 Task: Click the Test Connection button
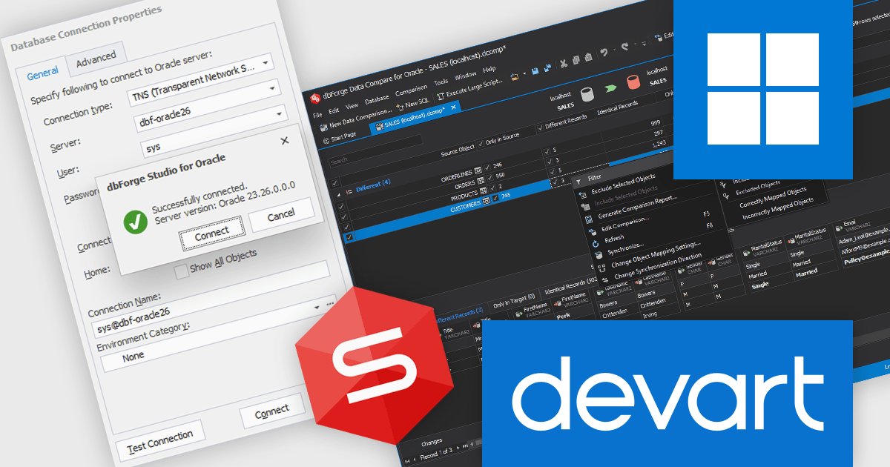[x=160, y=441]
